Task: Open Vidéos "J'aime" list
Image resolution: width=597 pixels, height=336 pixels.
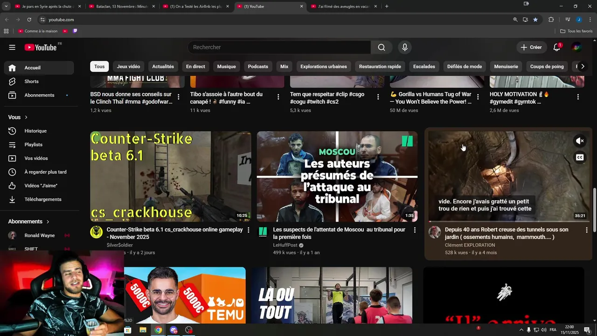Action: [x=39, y=186]
